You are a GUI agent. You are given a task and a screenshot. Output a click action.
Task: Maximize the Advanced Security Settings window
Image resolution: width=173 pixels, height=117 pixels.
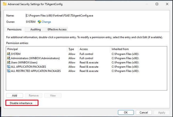coord(157,4)
